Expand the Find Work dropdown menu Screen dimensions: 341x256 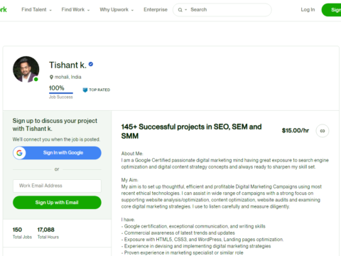[75, 10]
